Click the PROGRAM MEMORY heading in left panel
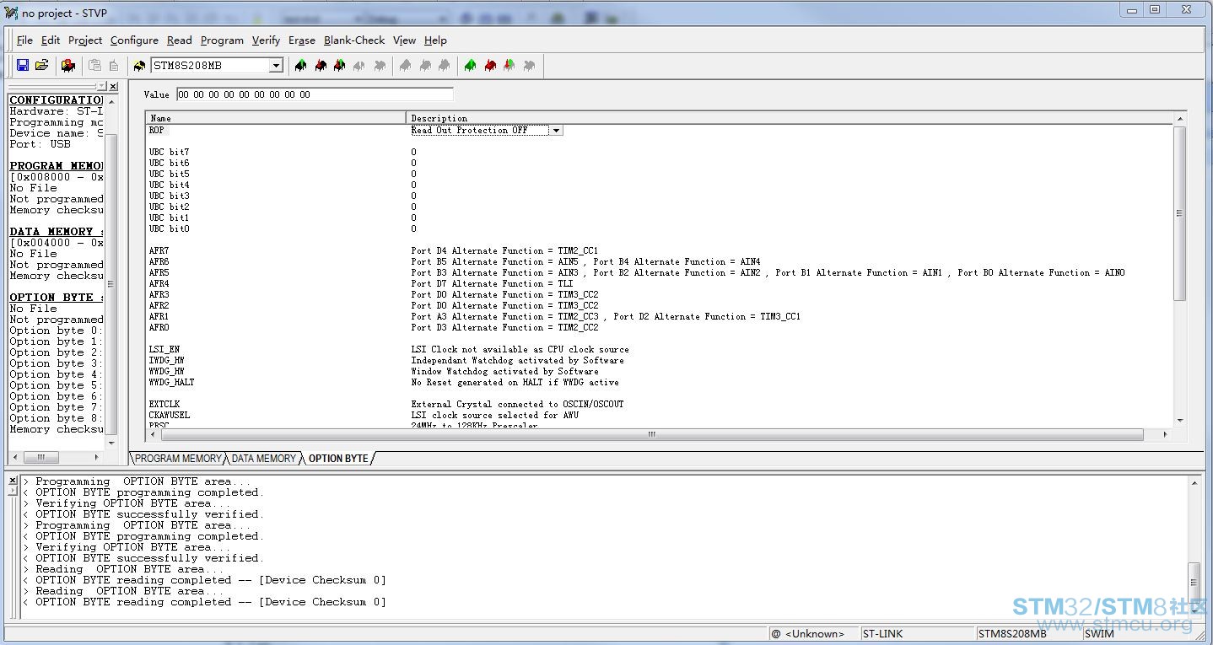This screenshot has width=1213, height=645. [x=56, y=166]
